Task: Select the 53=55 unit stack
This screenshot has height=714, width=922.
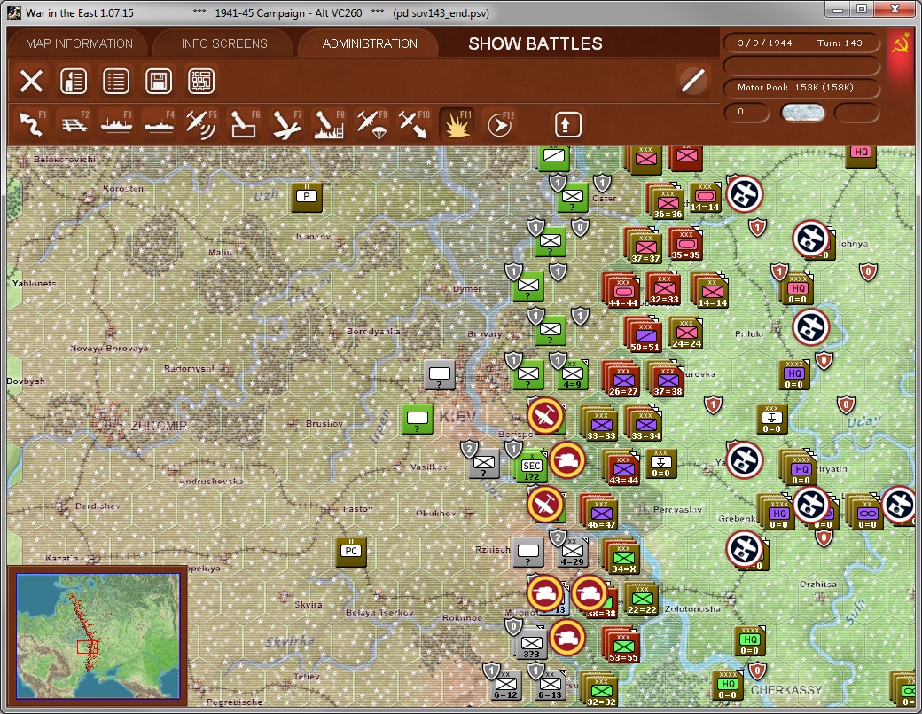Action: tap(622, 645)
